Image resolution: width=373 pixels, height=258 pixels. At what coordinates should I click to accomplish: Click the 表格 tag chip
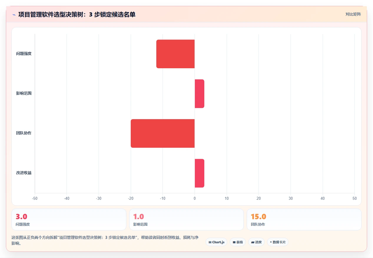pos(238,242)
